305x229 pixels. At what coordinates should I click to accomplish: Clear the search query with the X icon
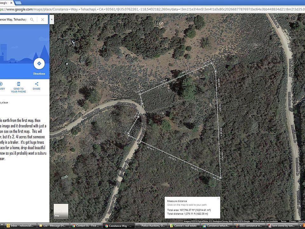click(x=43, y=19)
